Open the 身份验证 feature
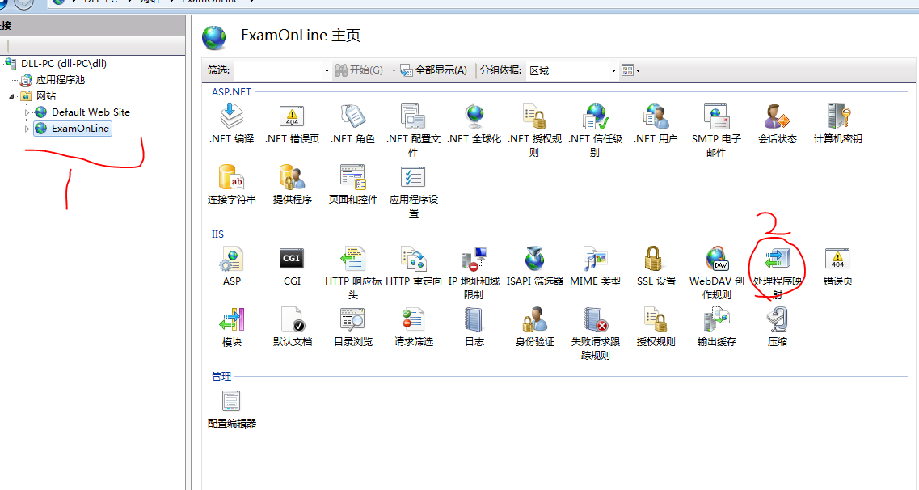 (x=534, y=319)
